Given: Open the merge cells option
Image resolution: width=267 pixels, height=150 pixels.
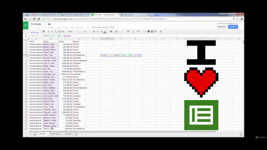Looking at the screenshot, I should point(121,32).
